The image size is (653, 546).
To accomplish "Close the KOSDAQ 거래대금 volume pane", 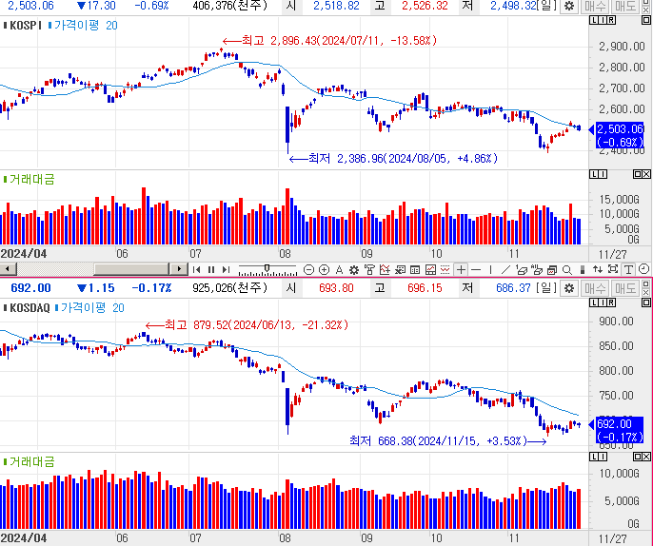I will [x=646, y=457].
